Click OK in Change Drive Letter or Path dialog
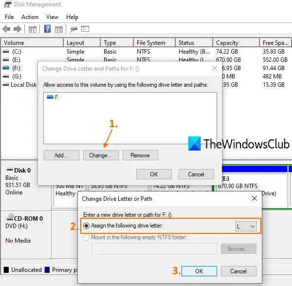The width and height of the screenshot is (292, 286). click(199, 271)
